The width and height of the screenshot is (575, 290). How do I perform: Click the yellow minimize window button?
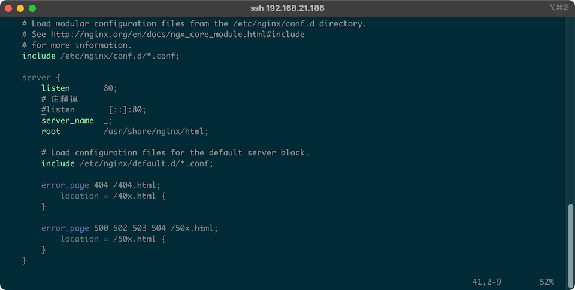pyautogui.click(x=20, y=8)
